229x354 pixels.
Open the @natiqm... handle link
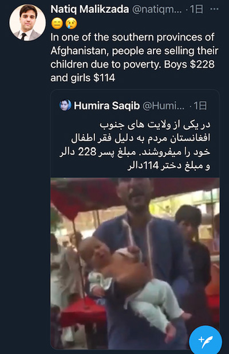click(157, 9)
